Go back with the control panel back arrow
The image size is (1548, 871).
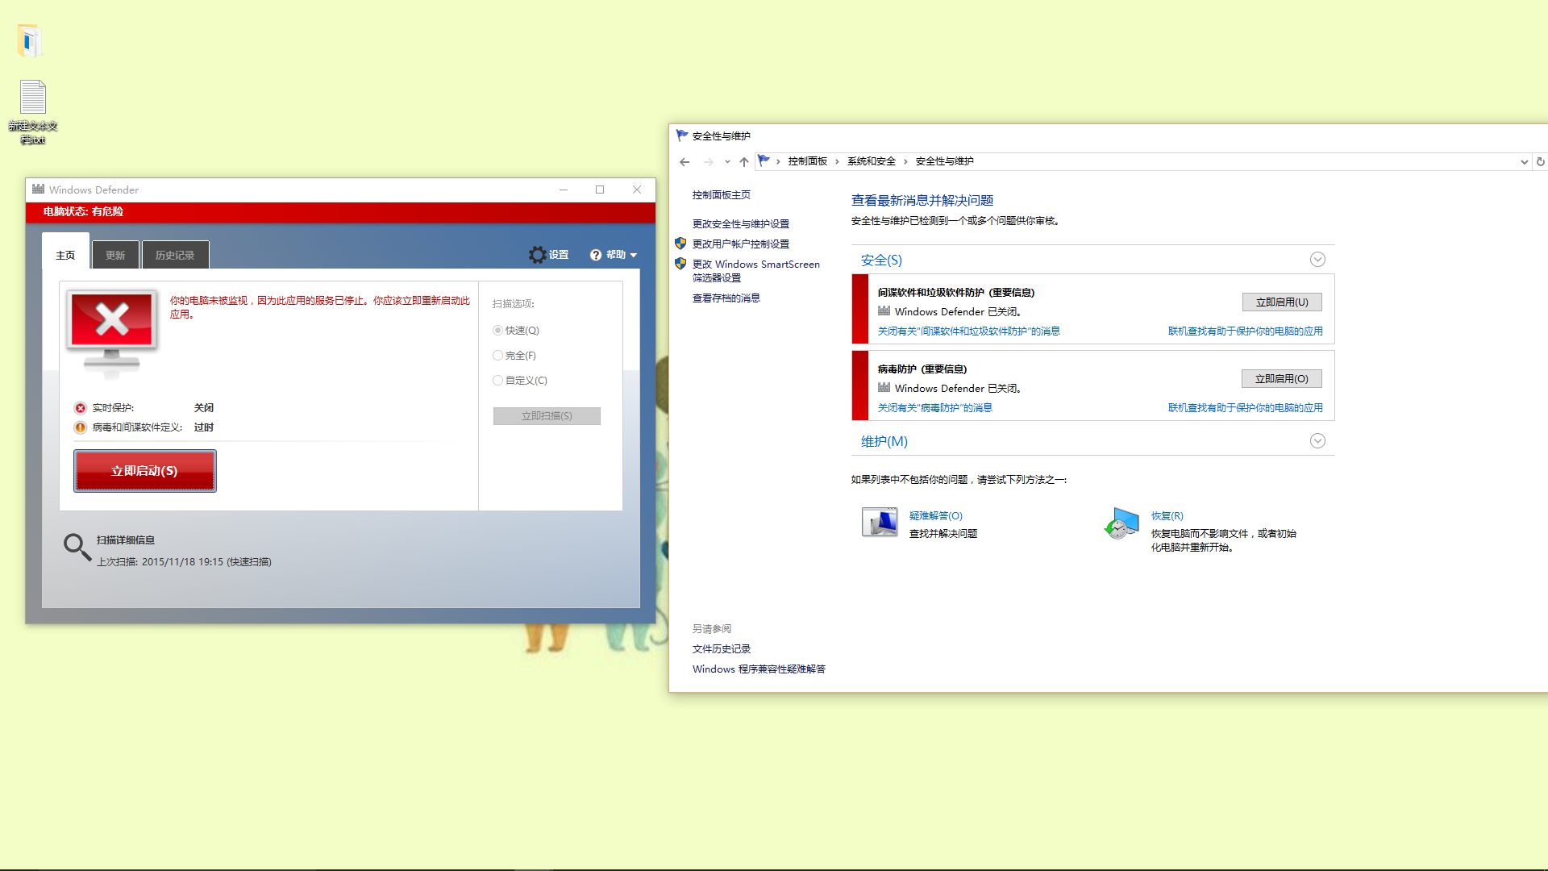pos(685,162)
